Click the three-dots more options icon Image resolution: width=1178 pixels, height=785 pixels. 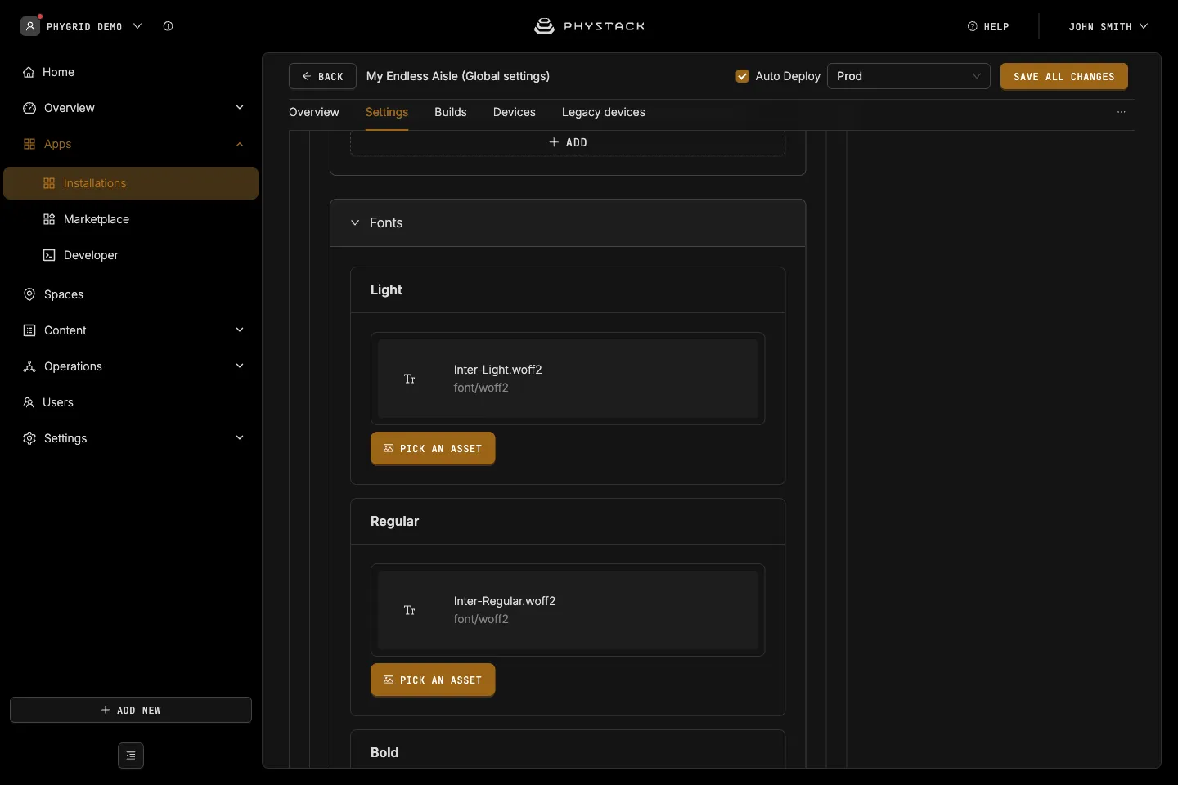click(x=1122, y=112)
